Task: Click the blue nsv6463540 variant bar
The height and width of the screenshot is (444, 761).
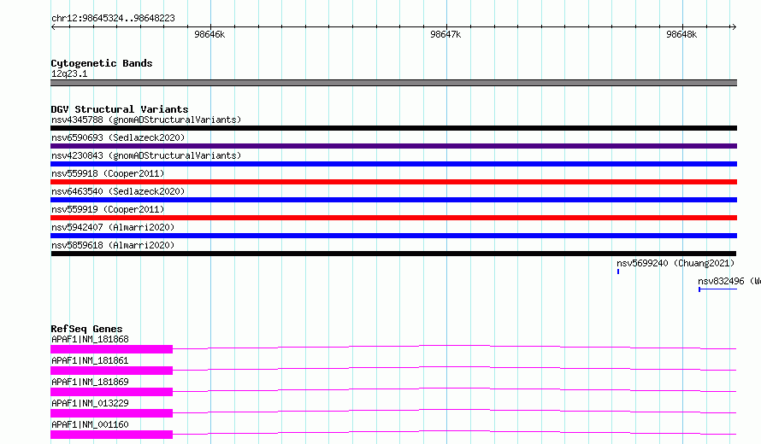Action: (x=393, y=200)
